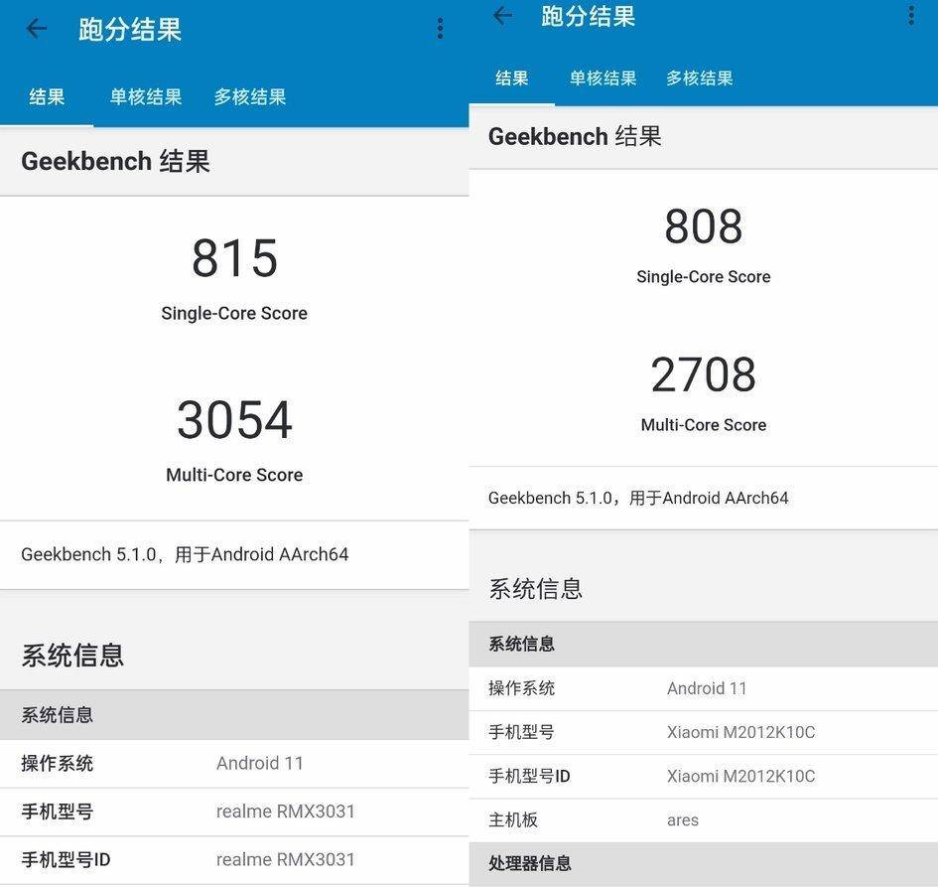Switch to 多核结果 tab on the Xiaomi screen
Screen dimensions: 938x887
[700, 78]
